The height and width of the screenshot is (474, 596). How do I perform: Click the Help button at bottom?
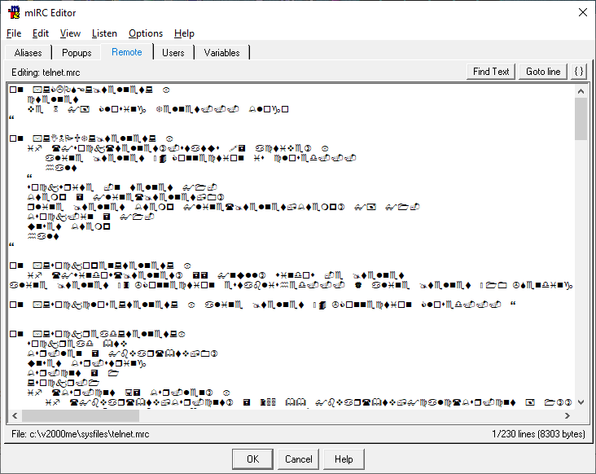coord(344,459)
